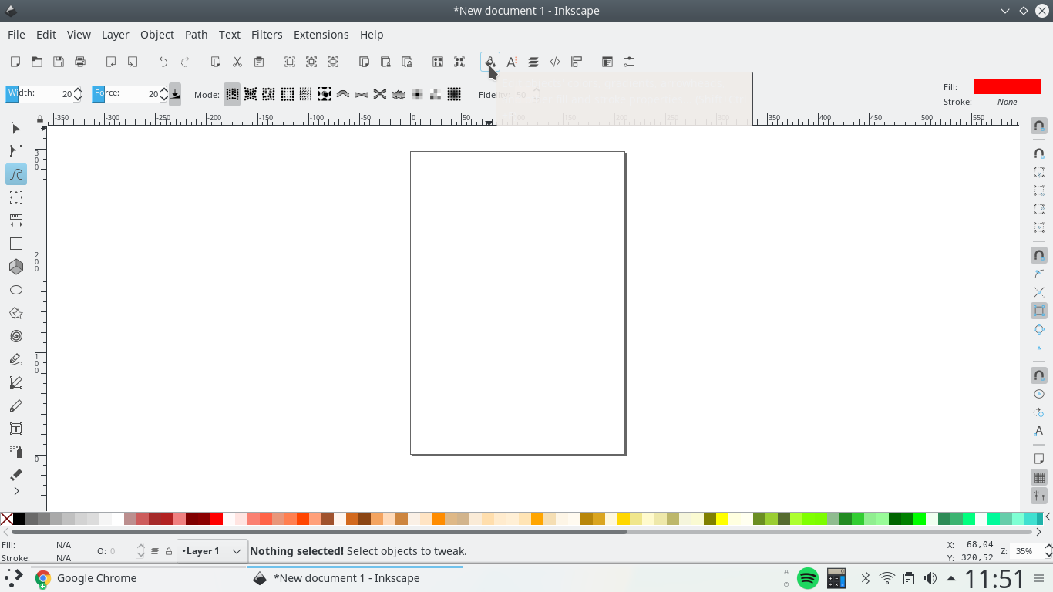The image size is (1053, 592).
Task: Open the Layer 1 dropdown
Action: pos(212,551)
